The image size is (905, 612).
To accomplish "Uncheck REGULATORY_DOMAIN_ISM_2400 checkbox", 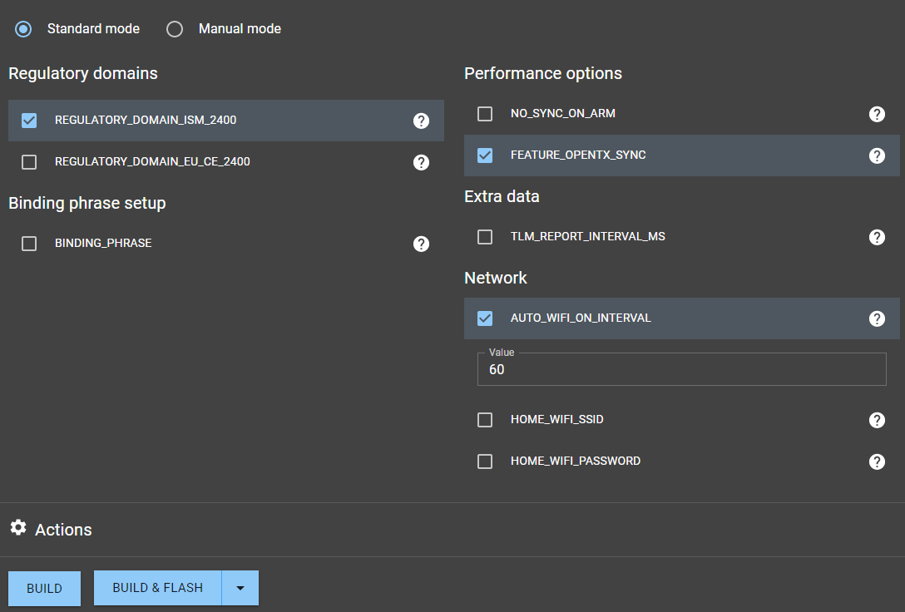I will pyautogui.click(x=29, y=121).
